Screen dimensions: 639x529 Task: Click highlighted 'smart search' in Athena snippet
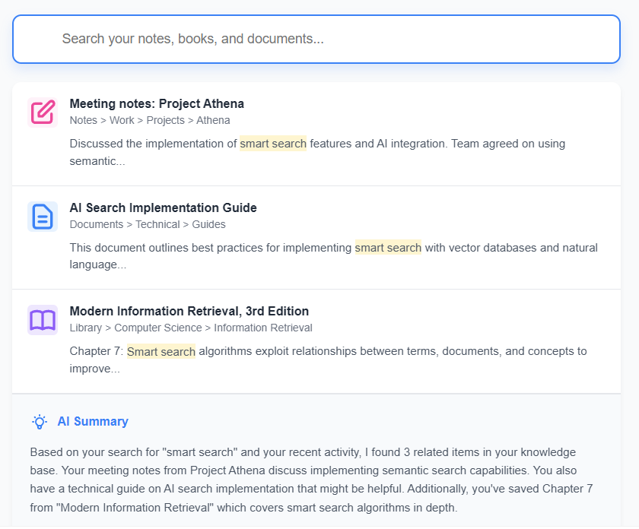click(x=273, y=144)
